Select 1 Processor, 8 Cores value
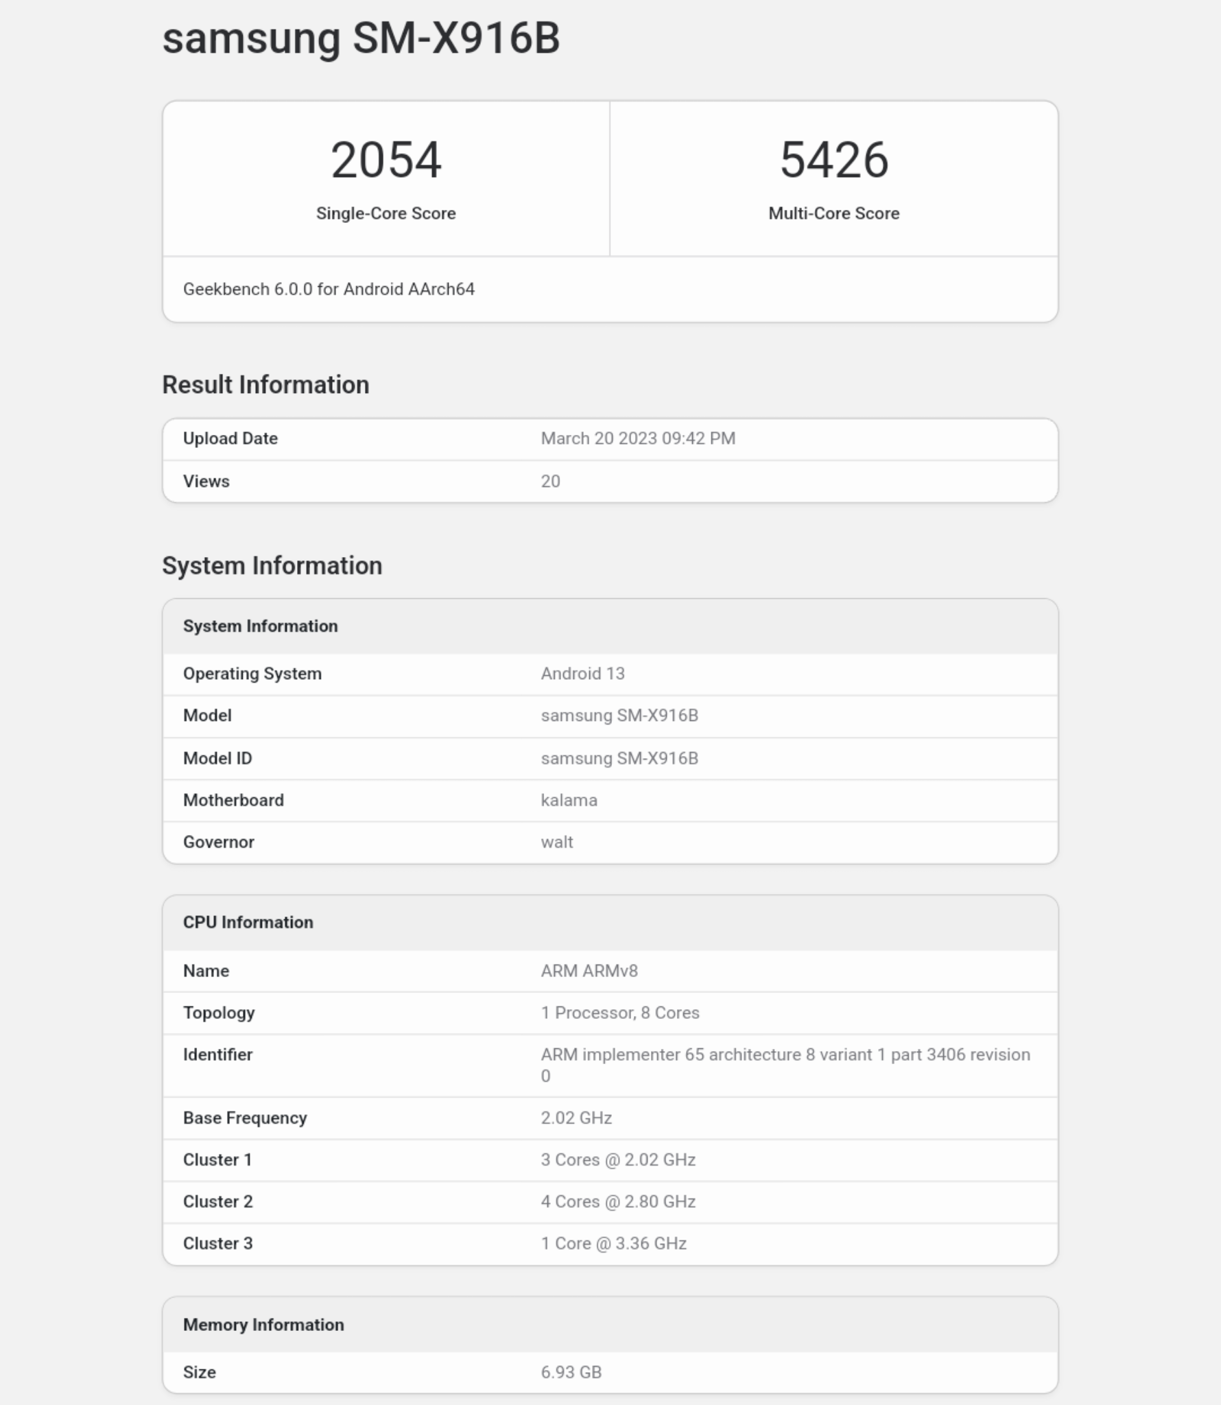 tap(620, 1013)
